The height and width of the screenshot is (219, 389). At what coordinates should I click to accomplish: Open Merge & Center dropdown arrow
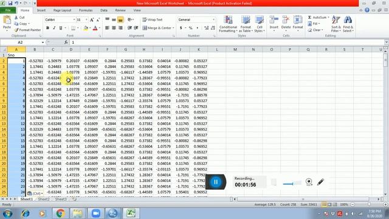point(173,28)
